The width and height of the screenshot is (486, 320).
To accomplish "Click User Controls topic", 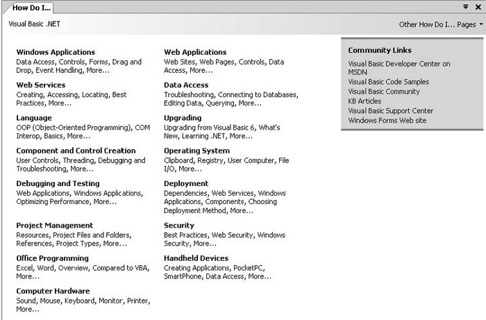I will 37,160.
